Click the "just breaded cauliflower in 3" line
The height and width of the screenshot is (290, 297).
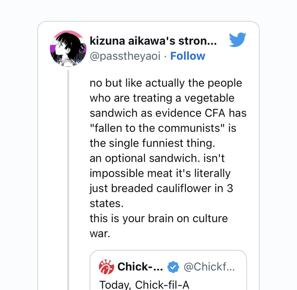(x=161, y=188)
